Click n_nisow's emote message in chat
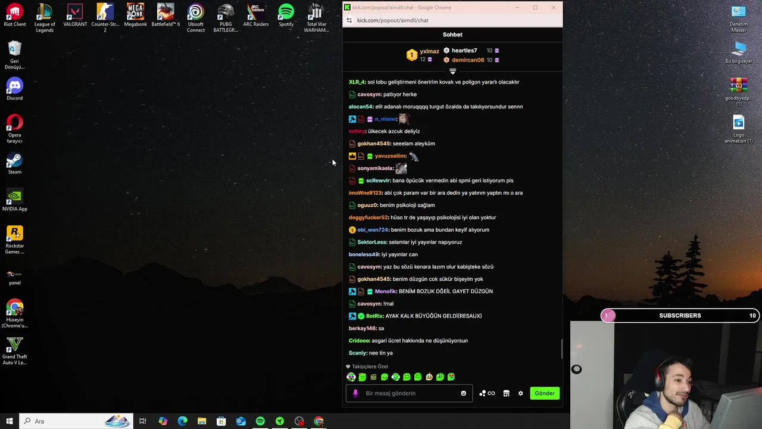This screenshot has width=762, height=429. click(x=403, y=119)
